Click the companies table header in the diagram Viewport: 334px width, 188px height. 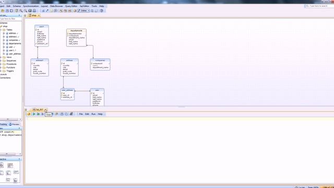[x=100, y=61]
